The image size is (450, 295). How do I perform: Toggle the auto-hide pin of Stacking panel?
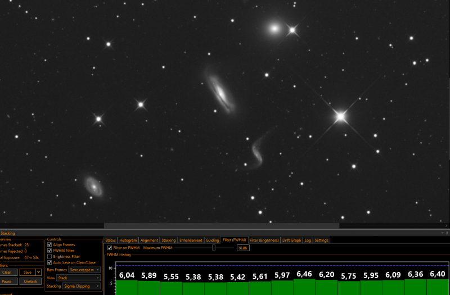click(x=447, y=233)
